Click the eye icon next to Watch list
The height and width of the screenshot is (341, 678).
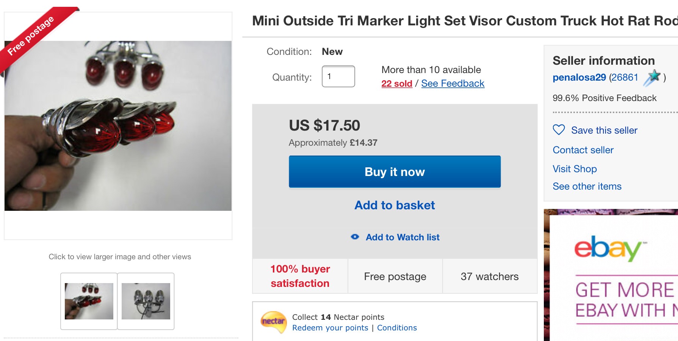coord(355,237)
